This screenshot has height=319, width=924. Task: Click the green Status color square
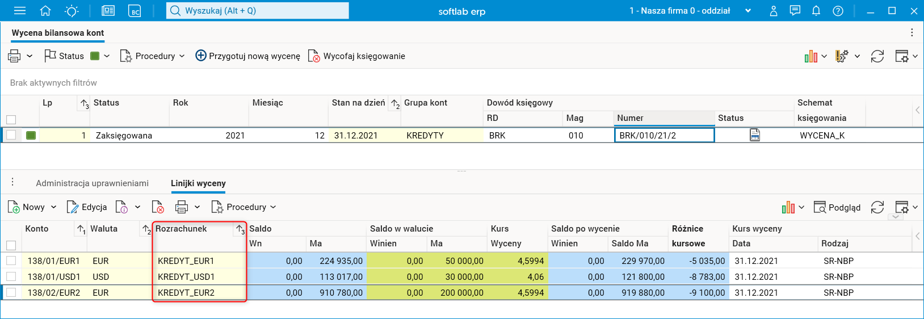tap(95, 56)
